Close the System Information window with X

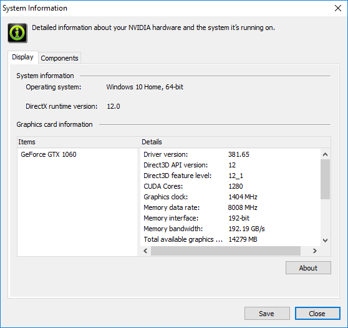[x=338, y=8]
